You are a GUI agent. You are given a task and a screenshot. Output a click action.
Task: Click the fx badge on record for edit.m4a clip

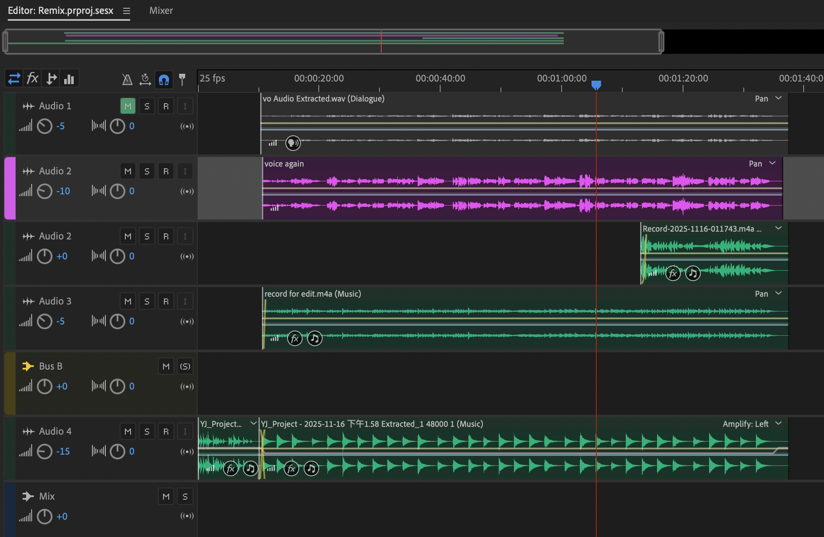point(295,338)
